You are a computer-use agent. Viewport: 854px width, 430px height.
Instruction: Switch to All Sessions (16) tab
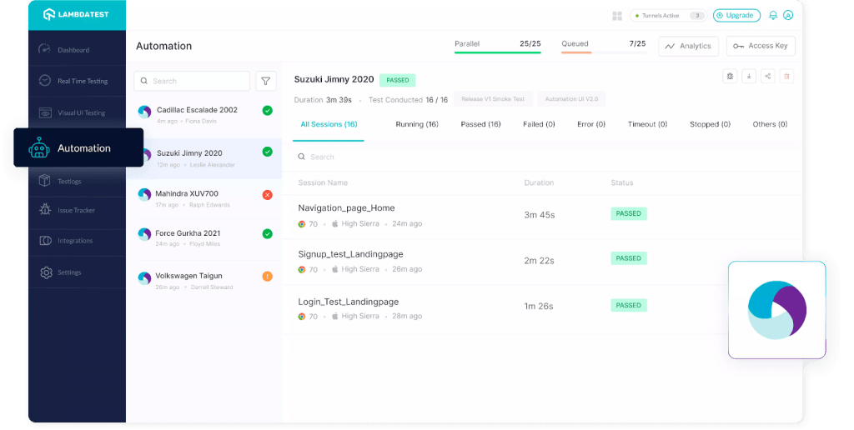[x=329, y=125]
